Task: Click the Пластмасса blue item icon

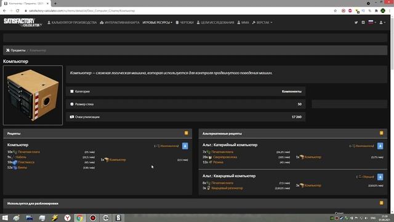Action: 15,162
